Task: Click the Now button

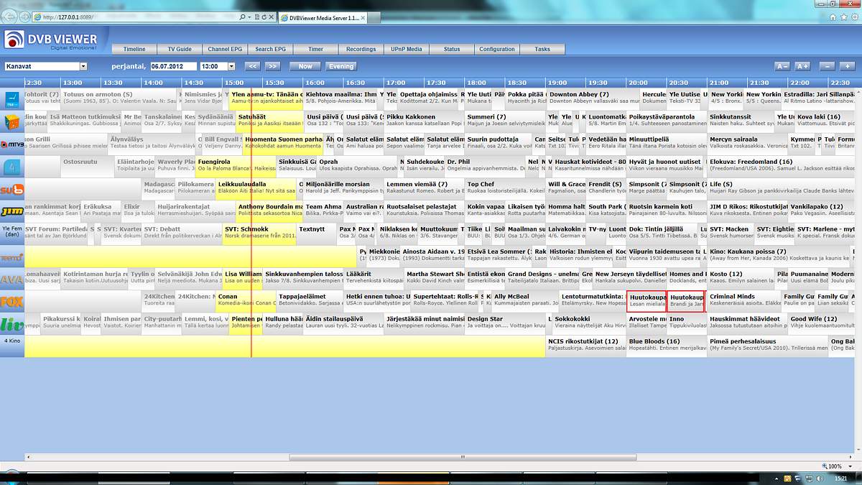Action: (305, 66)
